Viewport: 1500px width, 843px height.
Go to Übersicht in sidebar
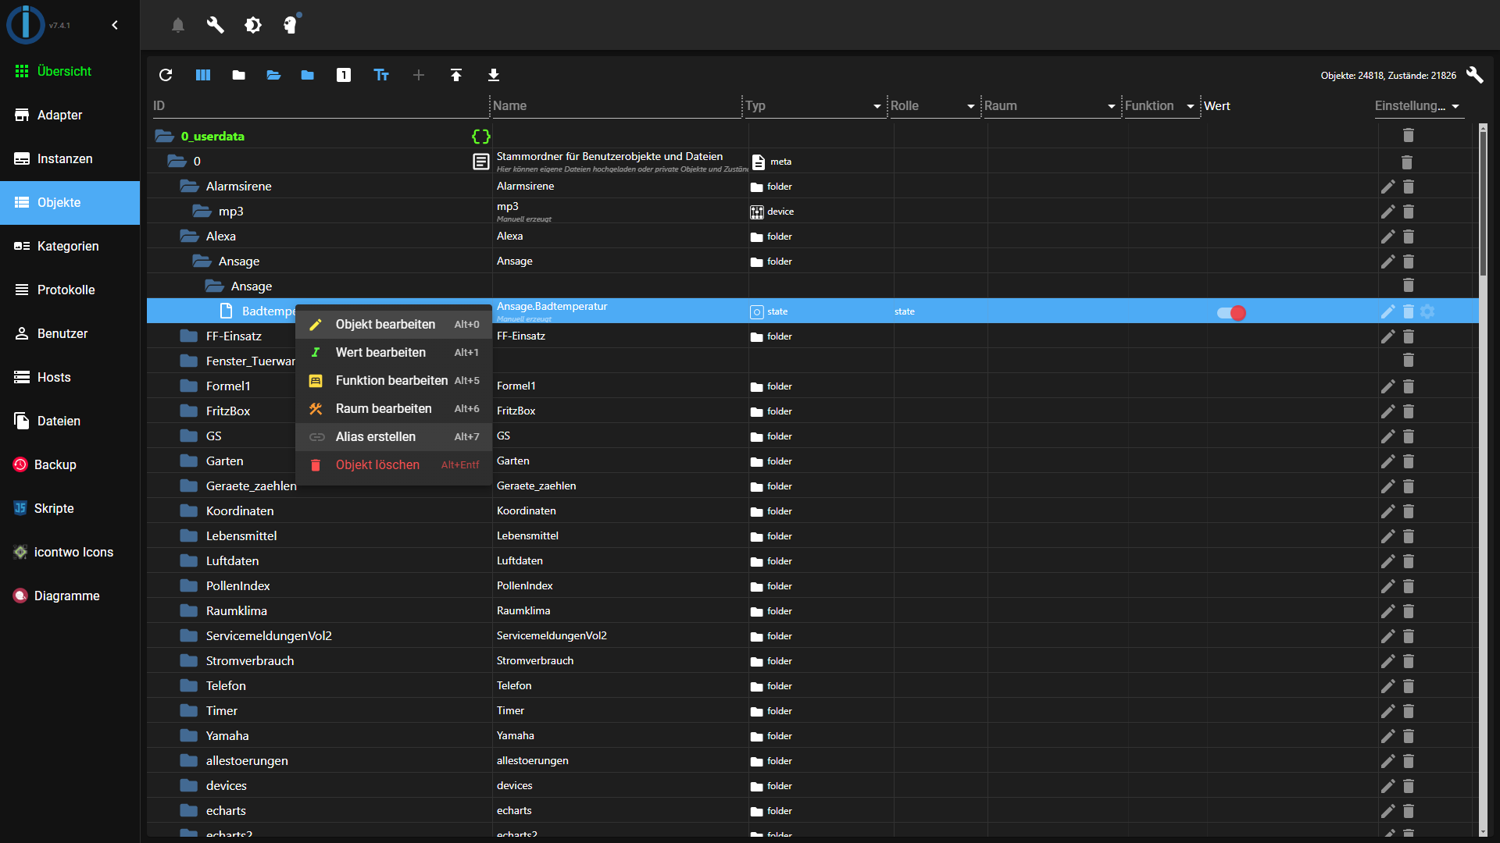(x=70, y=71)
